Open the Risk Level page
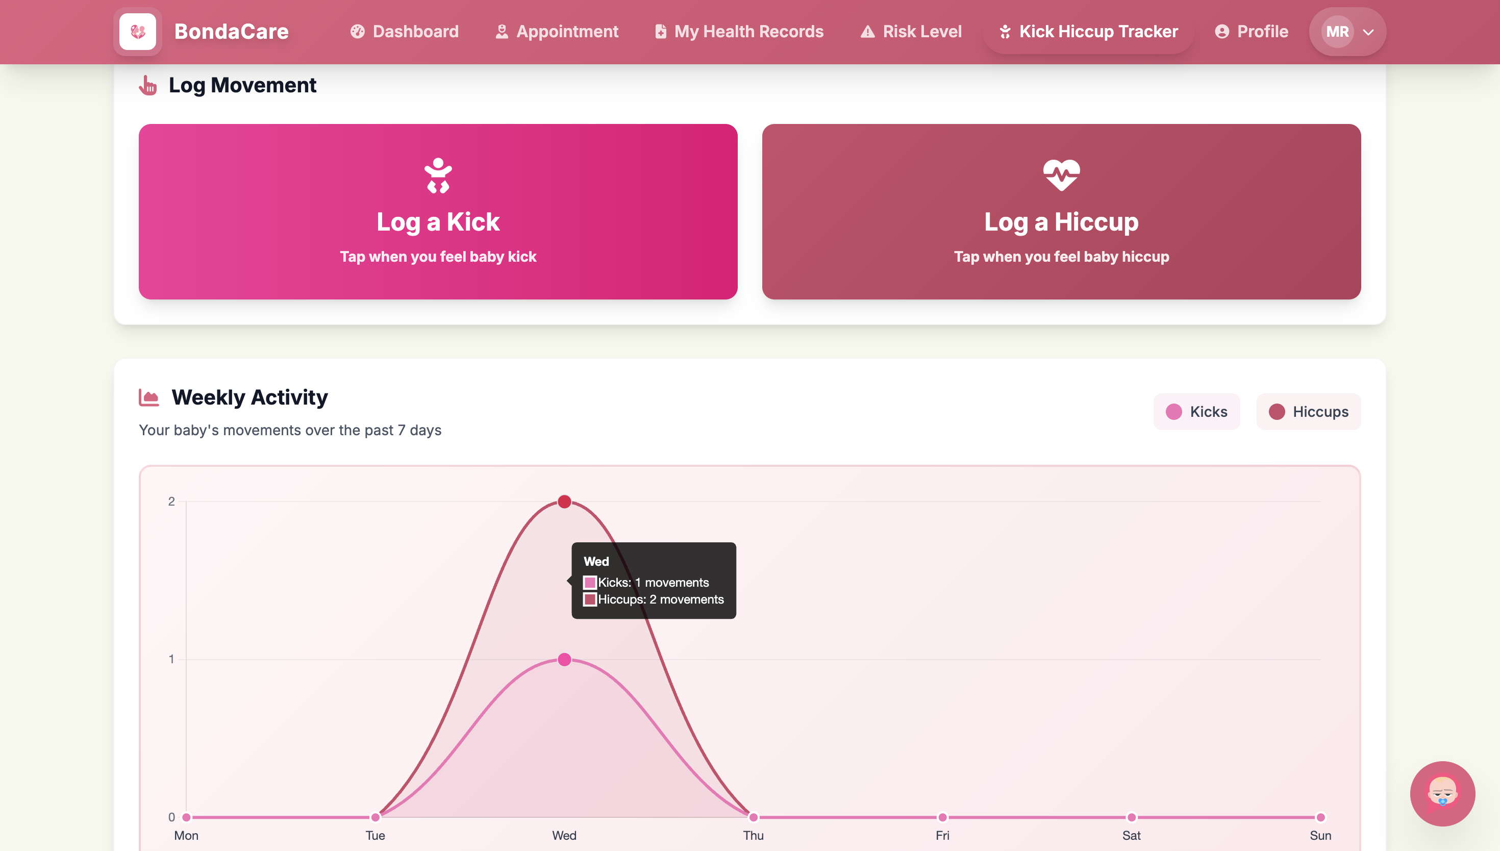The width and height of the screenshot is (1500, 851). click(x=911, y=32)
